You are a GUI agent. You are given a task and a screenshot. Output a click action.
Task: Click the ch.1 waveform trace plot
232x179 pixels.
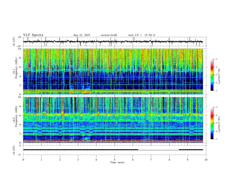pos(113,42)
